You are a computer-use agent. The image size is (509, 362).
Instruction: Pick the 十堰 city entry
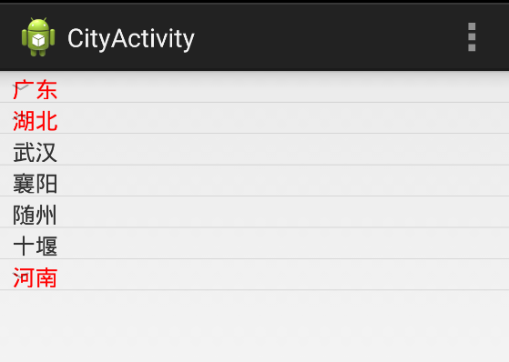coord(255,243)
